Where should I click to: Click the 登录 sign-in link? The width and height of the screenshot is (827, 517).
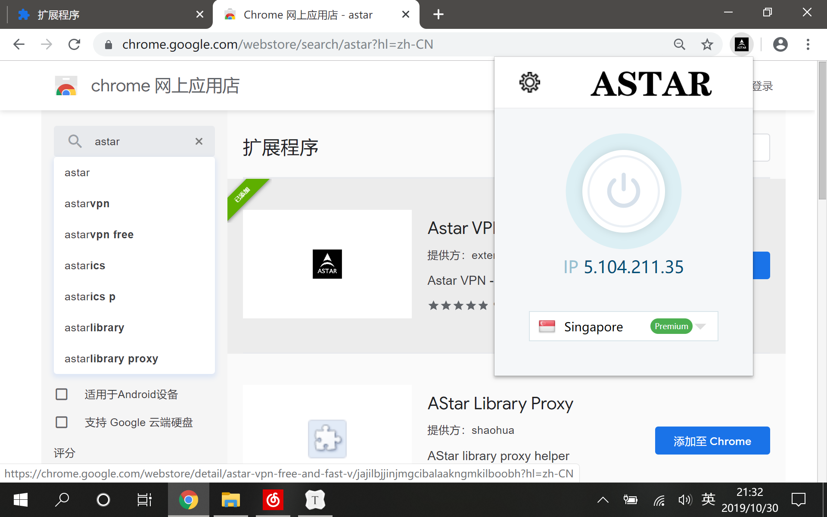click(762, 86)
